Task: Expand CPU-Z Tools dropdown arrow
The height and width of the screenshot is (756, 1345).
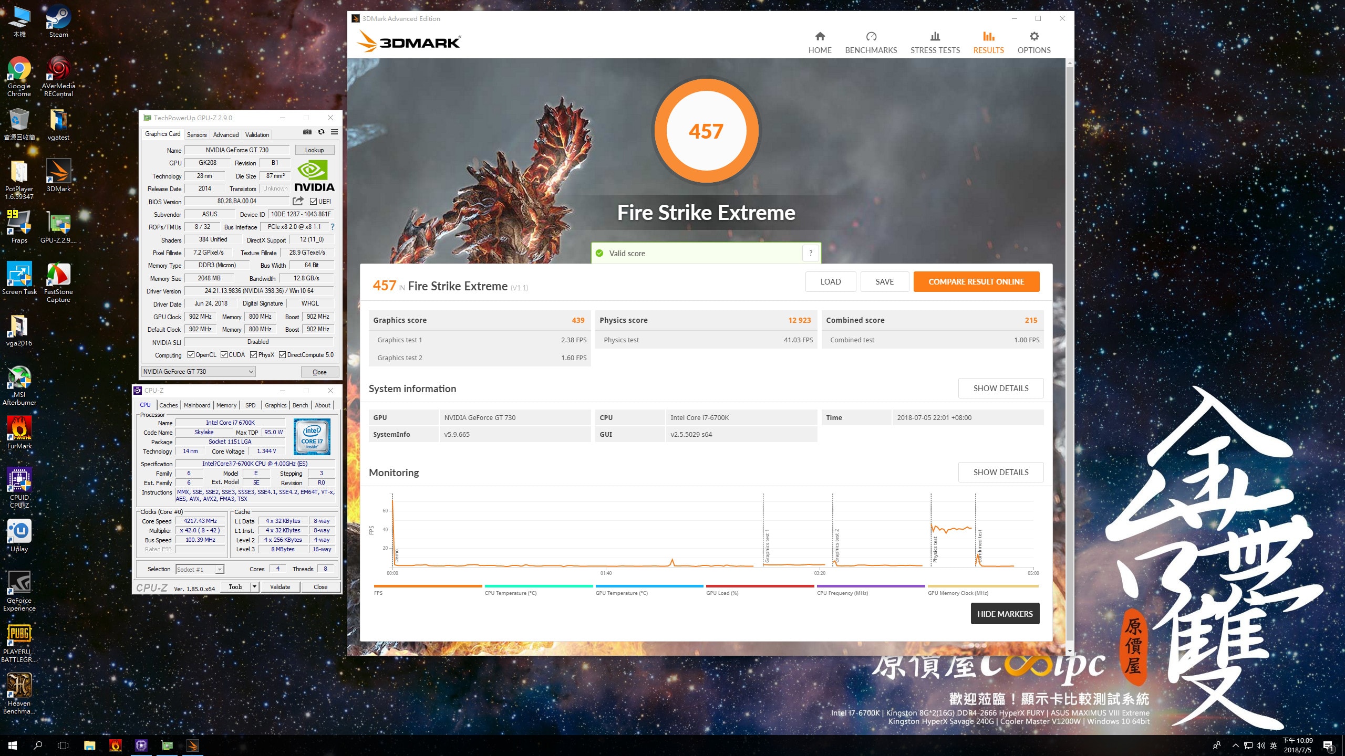Action: [x=254, y=586]
